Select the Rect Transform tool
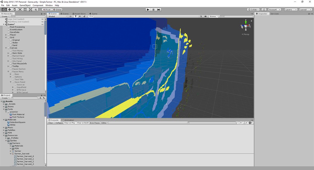314x170 pixels. (25, 10)
